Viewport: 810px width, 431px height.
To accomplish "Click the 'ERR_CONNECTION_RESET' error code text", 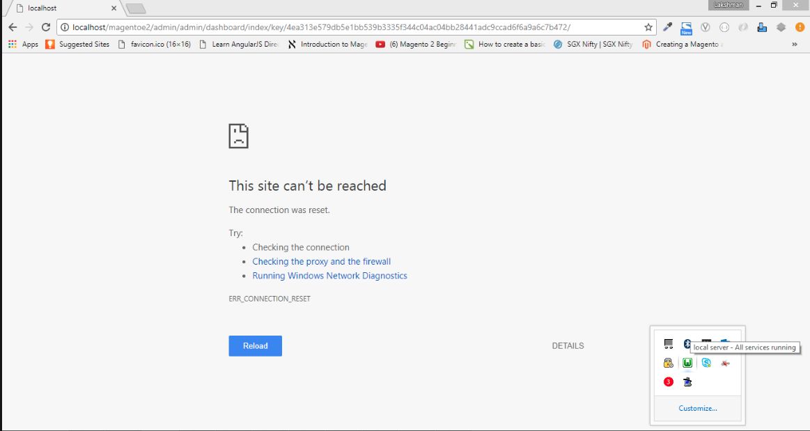I will click(270, 299).
